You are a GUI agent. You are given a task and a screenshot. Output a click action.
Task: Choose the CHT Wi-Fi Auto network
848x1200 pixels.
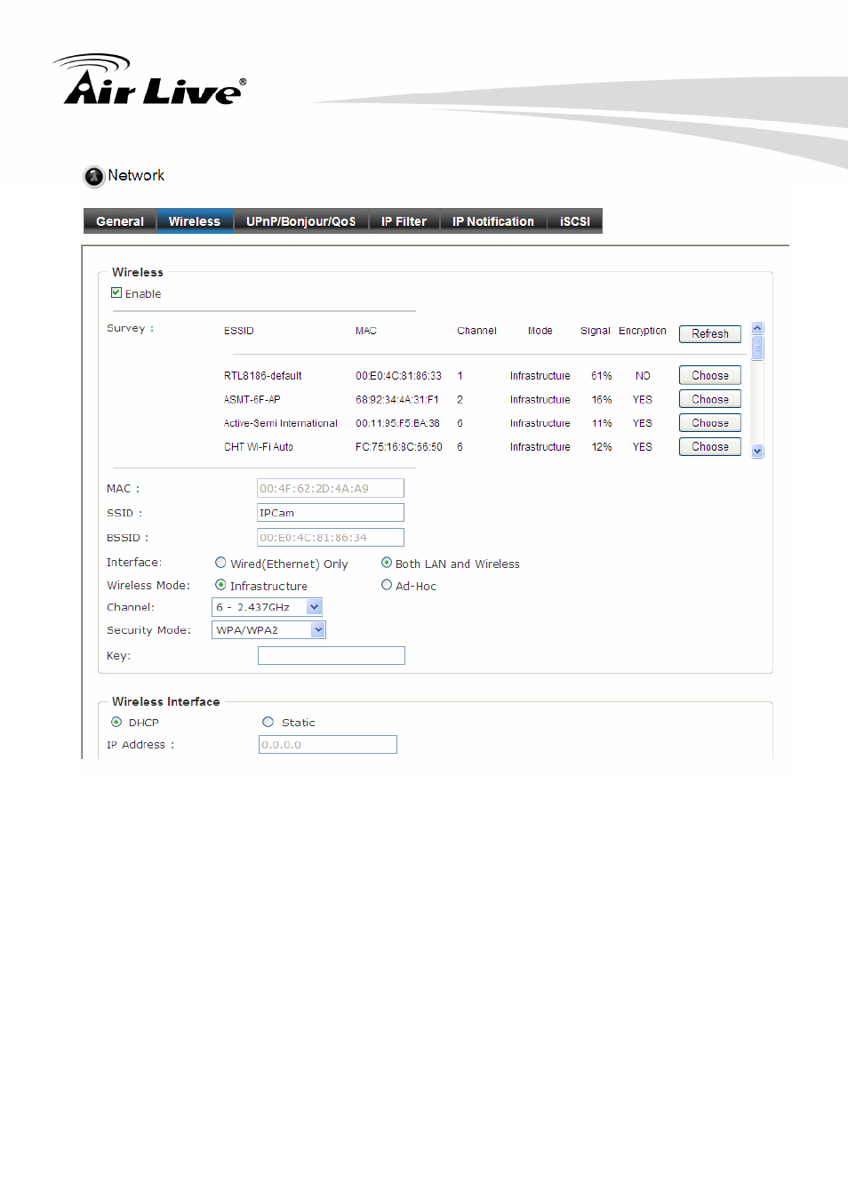point(710,447)
